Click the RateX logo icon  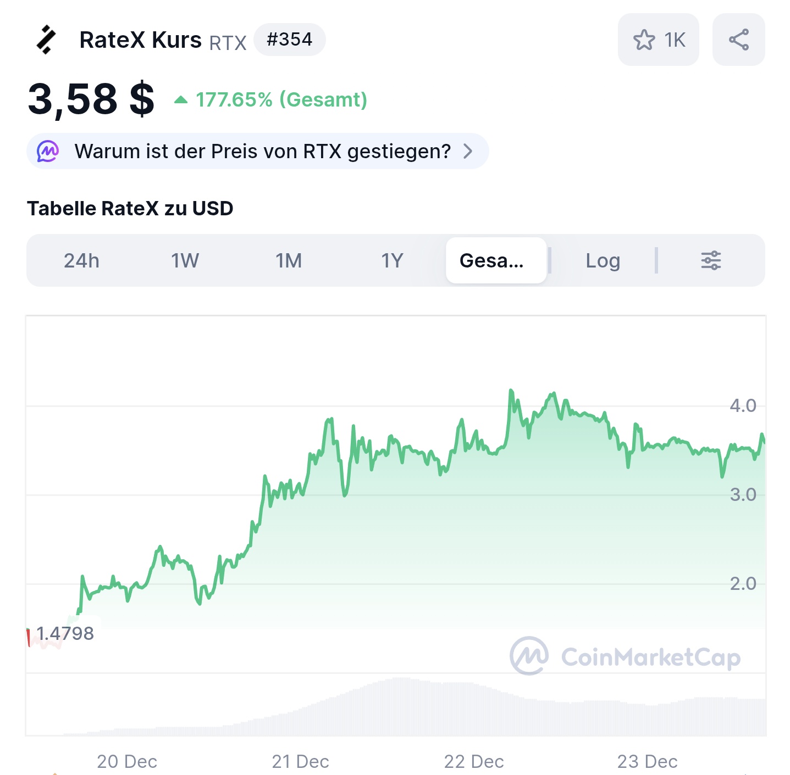coord(46,40)
